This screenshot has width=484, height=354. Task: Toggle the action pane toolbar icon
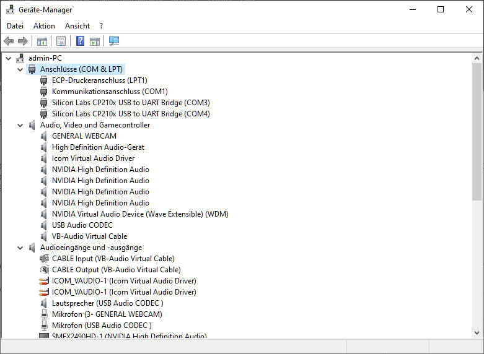pos(95,41)
